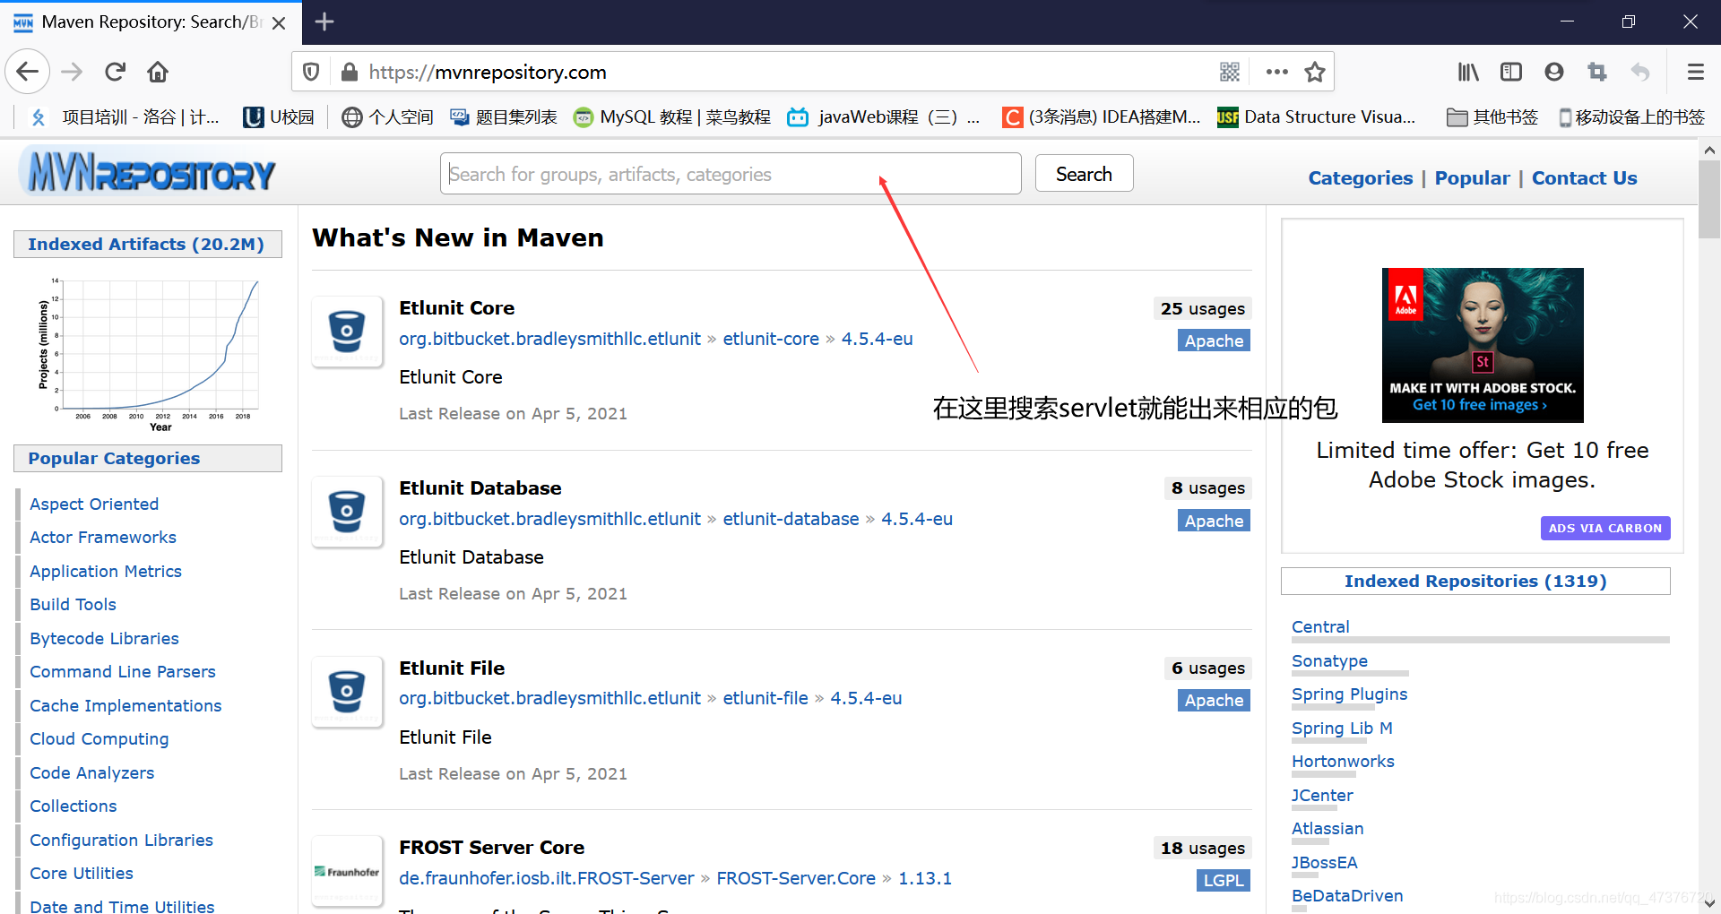The image size is (1721, 914).
Task: Open the Data Structure Visua... bookmark
Action: [x=1316, y=117]
